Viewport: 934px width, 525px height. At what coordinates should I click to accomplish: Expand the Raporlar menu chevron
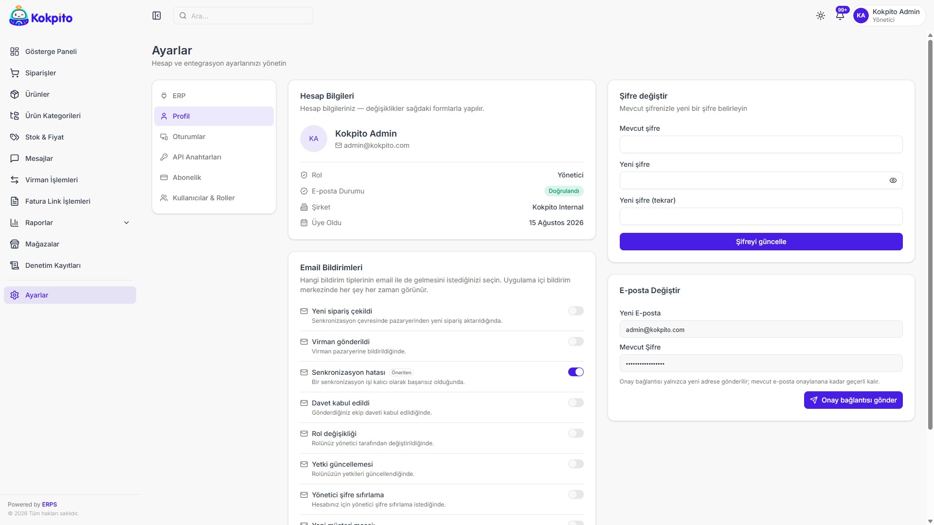(126, 223)
